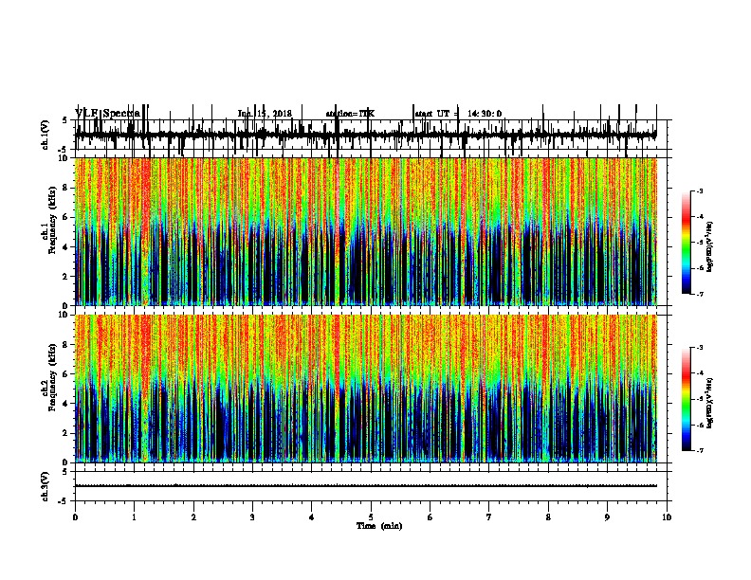The height and width of the screenshot is (580, 751).
Task: Click time axis tick label "9"
Action: 607,517
